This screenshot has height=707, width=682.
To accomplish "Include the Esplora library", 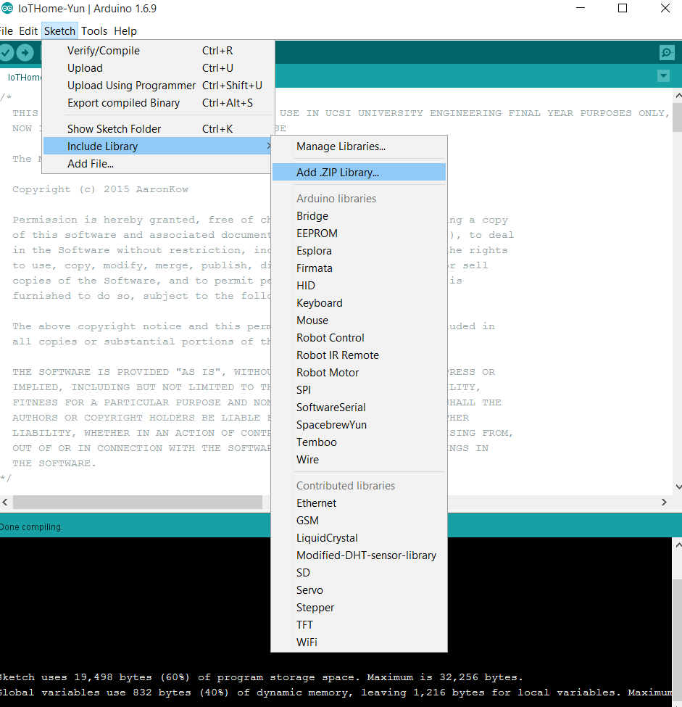I will 359,251.
